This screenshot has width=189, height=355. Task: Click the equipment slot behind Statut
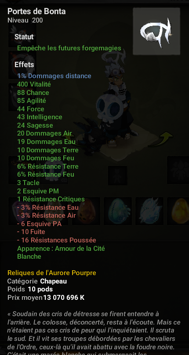click(x=22, y=33)
